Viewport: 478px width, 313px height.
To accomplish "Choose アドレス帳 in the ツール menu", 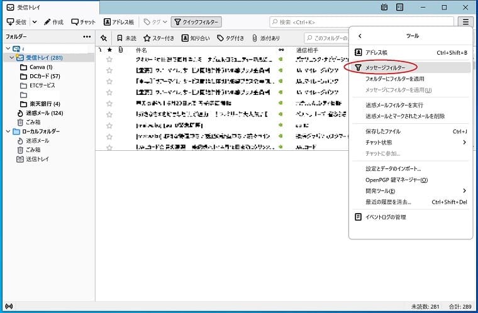I will tap(411, 52).
